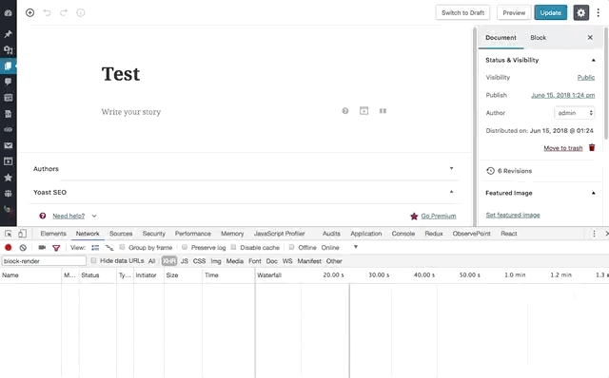
Task: Select the JS filter type
Action: 184,261
